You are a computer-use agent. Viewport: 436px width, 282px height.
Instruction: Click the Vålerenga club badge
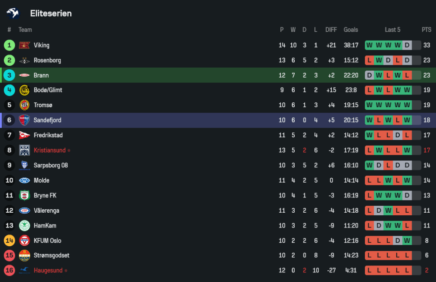coord(24,211)
